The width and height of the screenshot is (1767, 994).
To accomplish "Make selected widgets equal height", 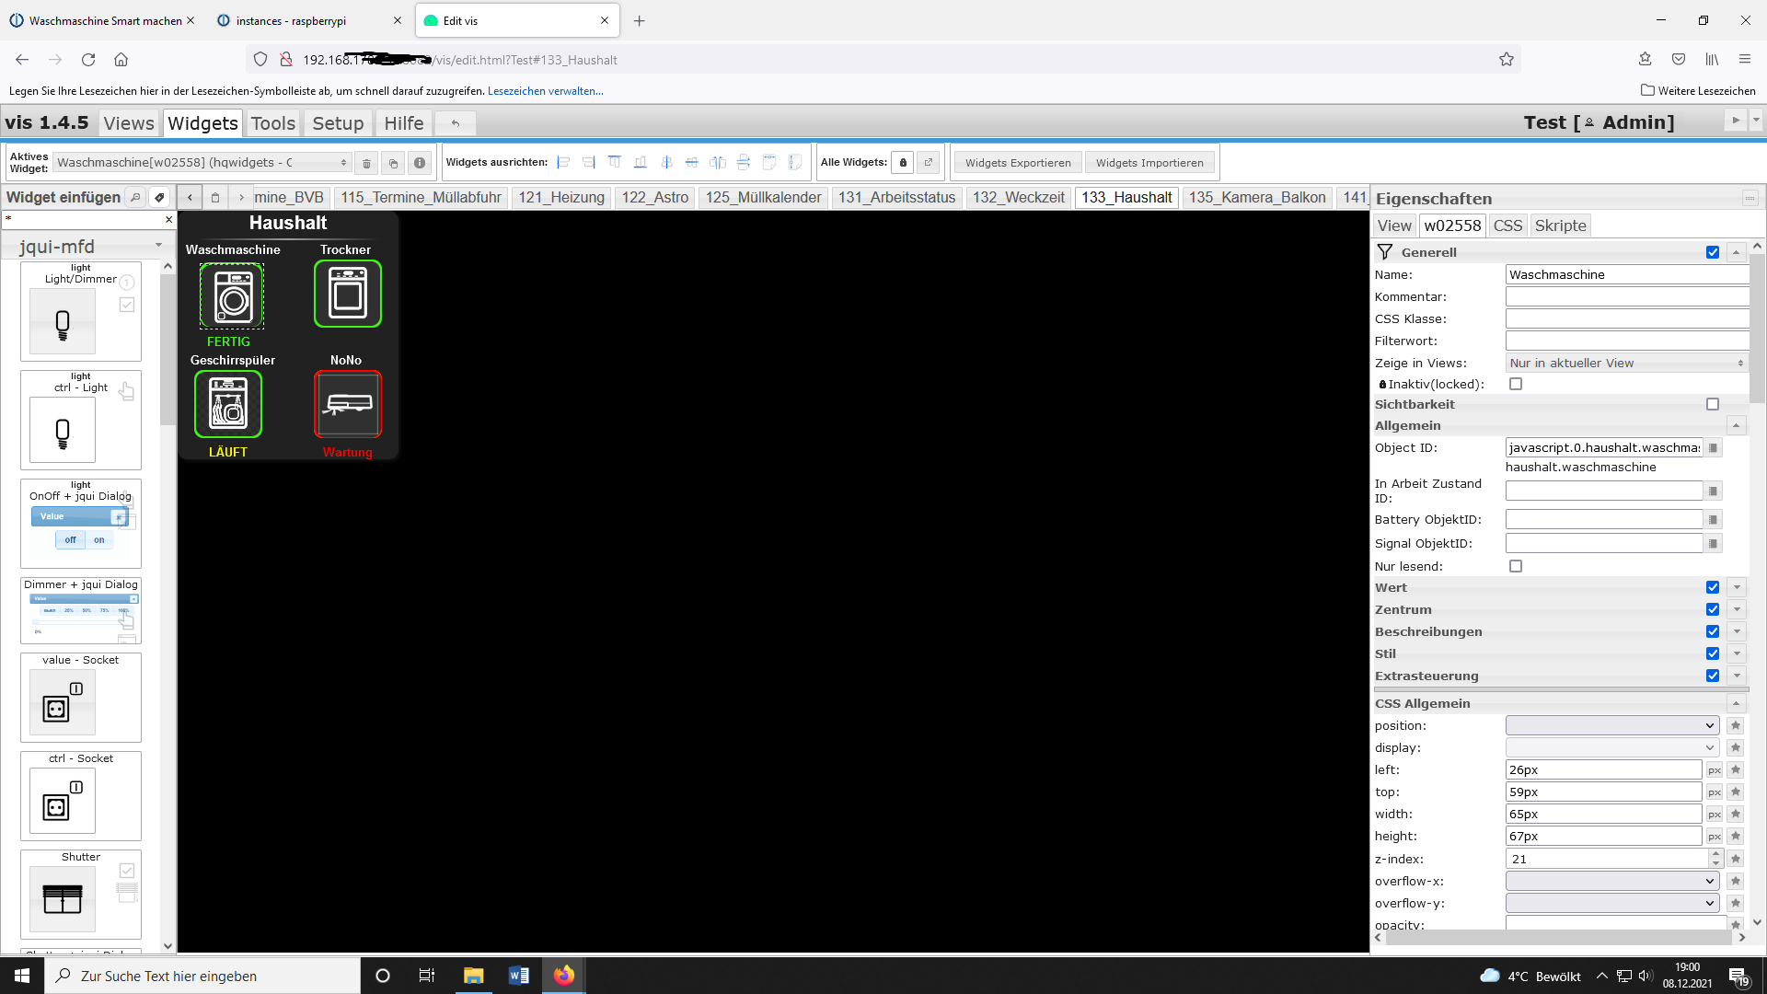I will (x=795, y=162).
